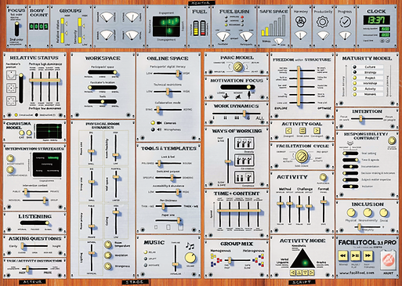Click the microphone speaker icon in Online Space
Image resolution: width=402 pixels, height=286 pixels.
tap(159, 129)
